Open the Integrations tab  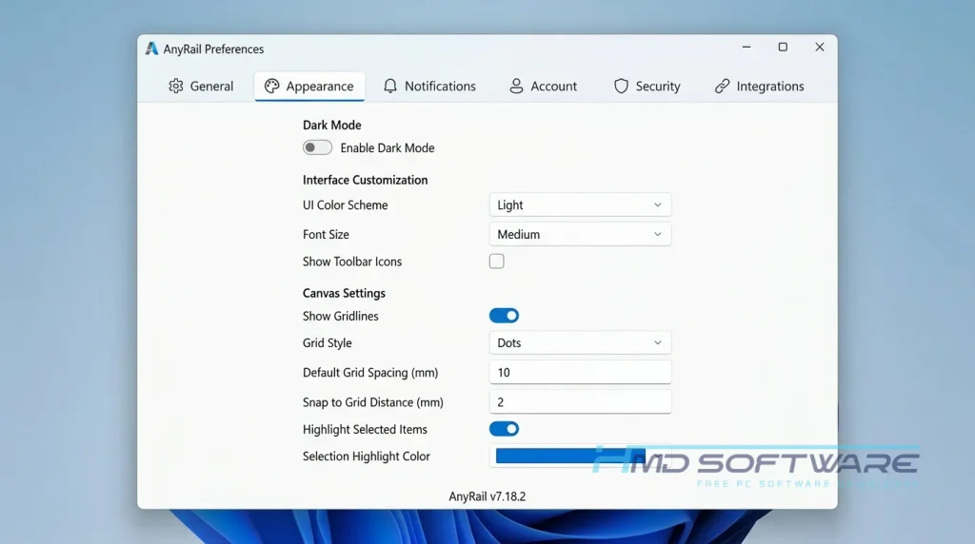[x=759, y=87]
